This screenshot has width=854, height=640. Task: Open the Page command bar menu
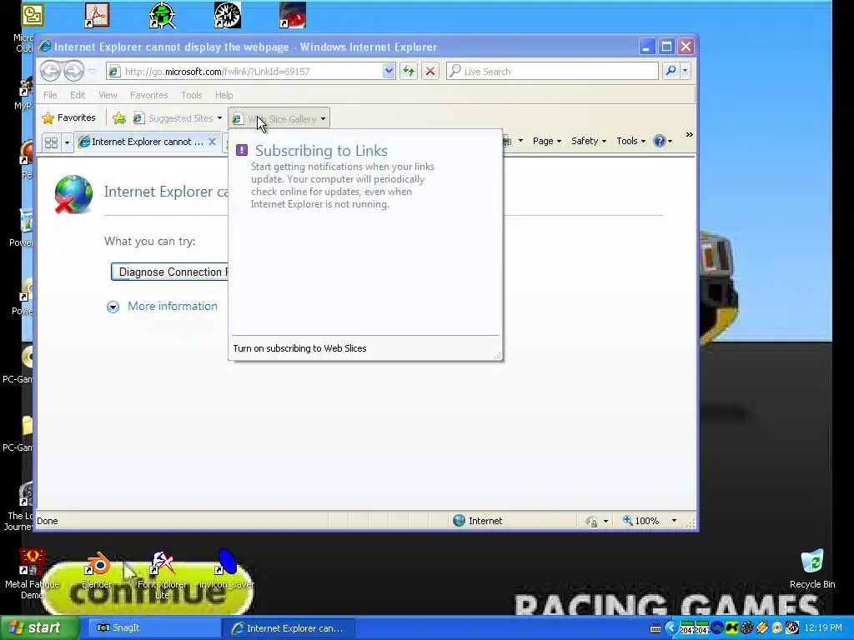pos(547,141)
